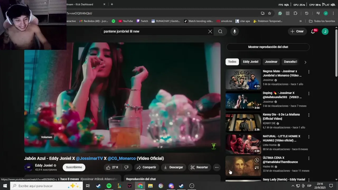Viewport: 338px width, 190px height.
Task: Open YouTube notifications bell
Action: [x=313, y=31]
